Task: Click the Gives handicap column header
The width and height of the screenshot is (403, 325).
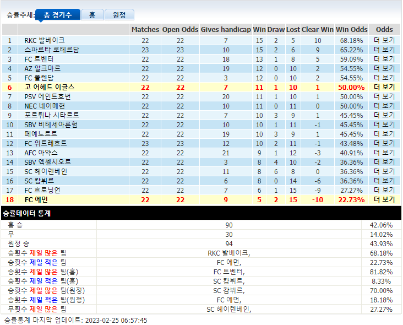Action: [226, 30]
